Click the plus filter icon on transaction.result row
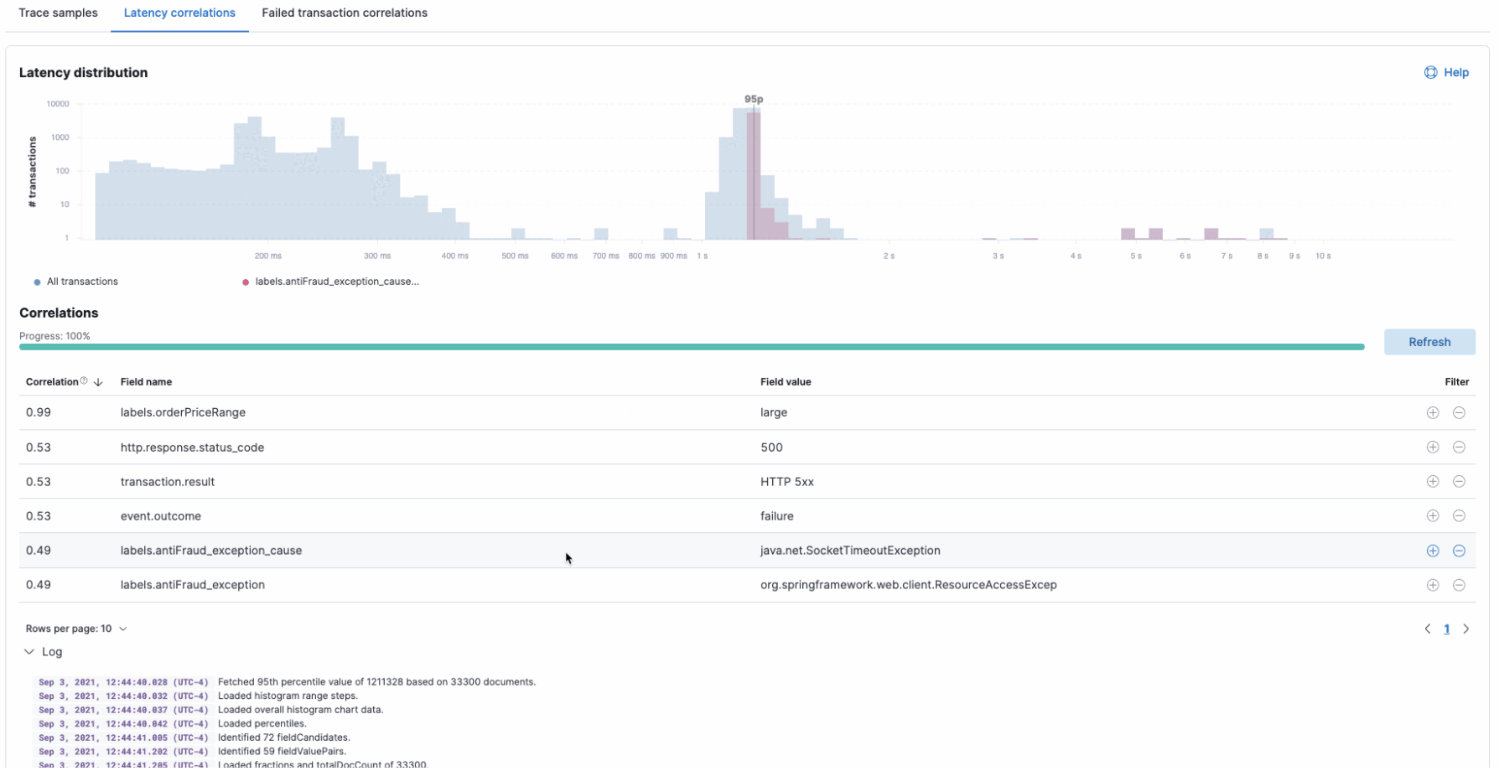 tap(1433, 481)
